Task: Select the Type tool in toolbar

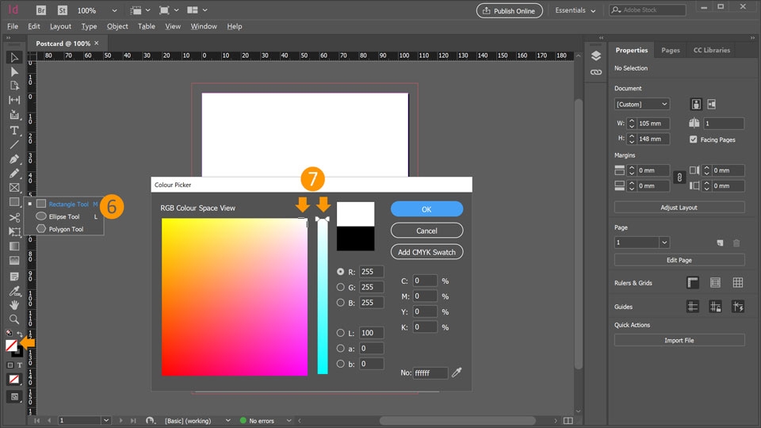Action: [x=14, y=130]
